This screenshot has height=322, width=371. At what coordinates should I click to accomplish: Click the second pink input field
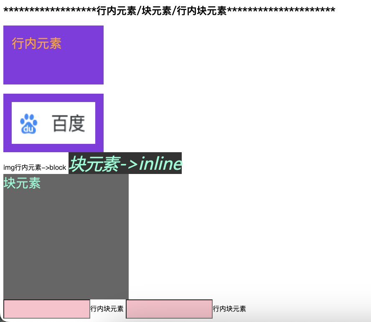169,309
